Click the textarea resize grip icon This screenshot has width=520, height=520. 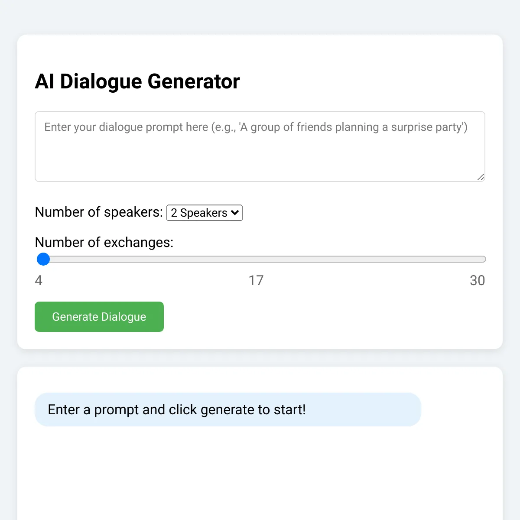tap(481, 177)
